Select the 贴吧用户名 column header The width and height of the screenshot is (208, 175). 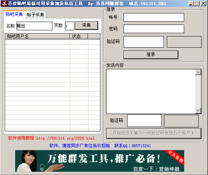(37, 36)
